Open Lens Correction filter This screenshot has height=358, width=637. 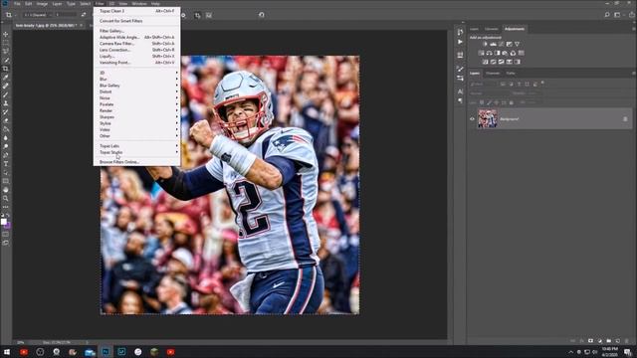[x=137, y=50]
